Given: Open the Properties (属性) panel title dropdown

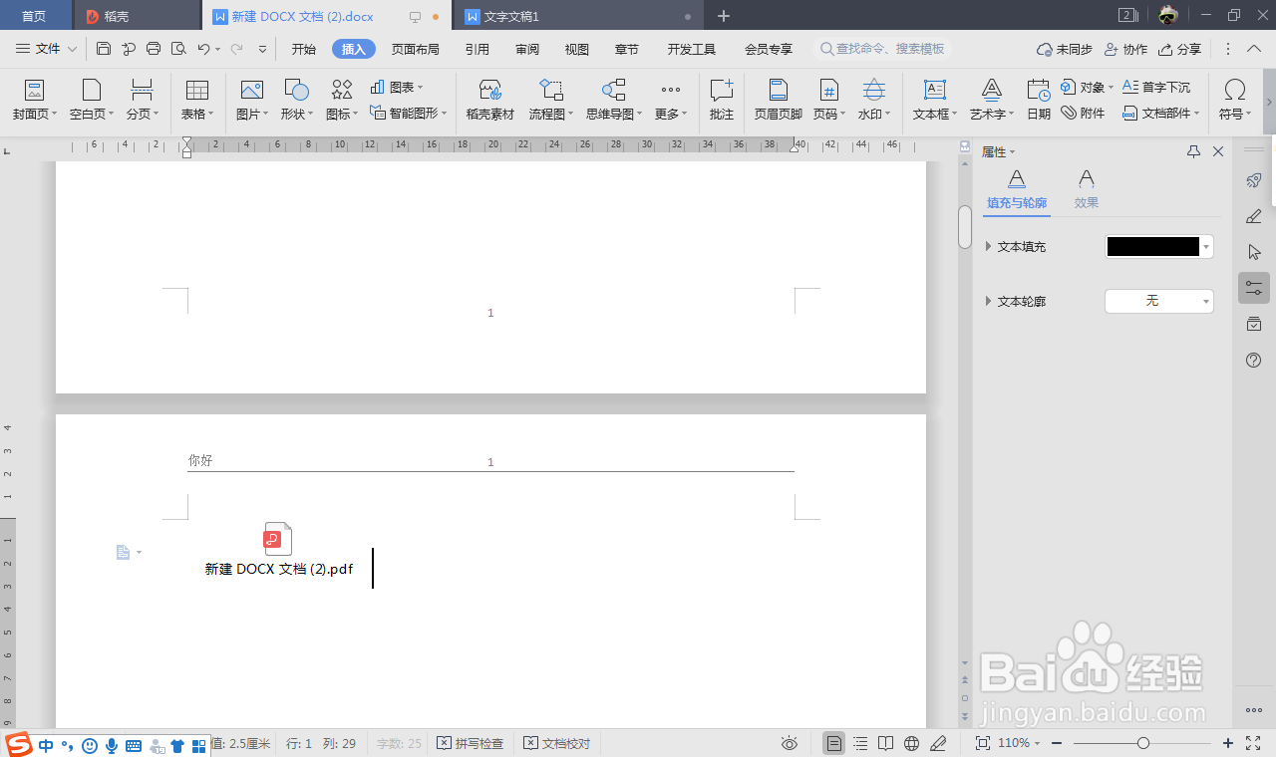Looking at the screenshot, I should click(x=999, y=151).
